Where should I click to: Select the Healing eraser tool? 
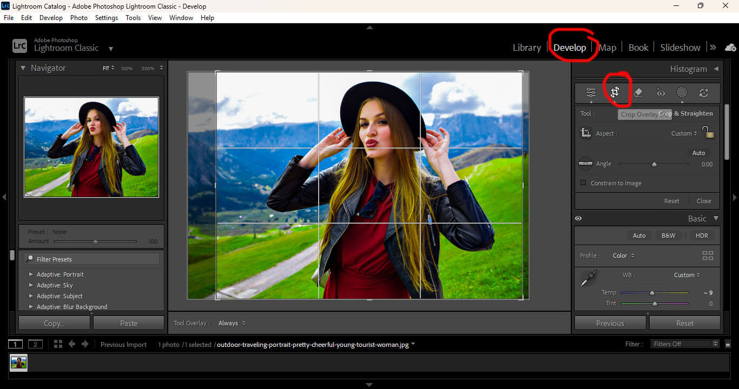click(x=638, y=92)
